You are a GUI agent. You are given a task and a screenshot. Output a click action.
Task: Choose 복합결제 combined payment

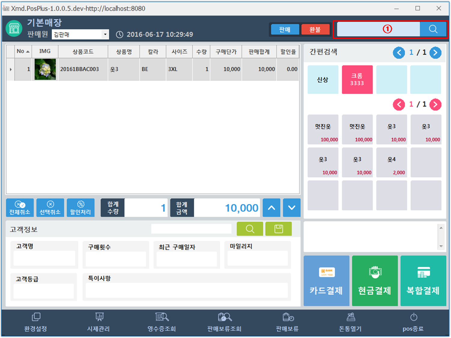tap(423, 281)
